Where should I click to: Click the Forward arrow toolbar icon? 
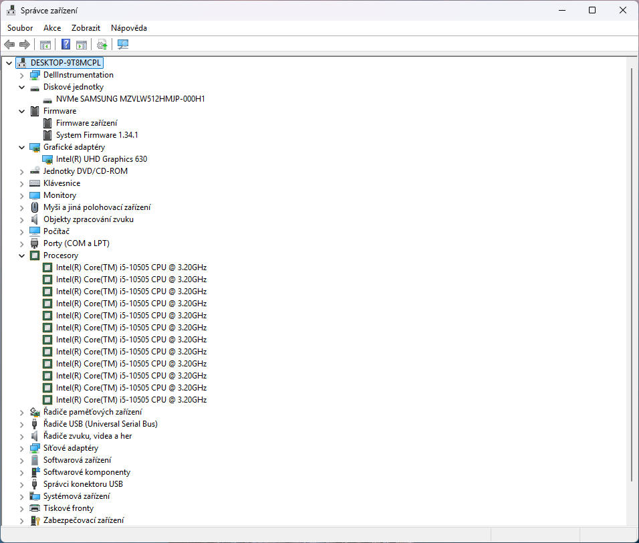(25, 45)
